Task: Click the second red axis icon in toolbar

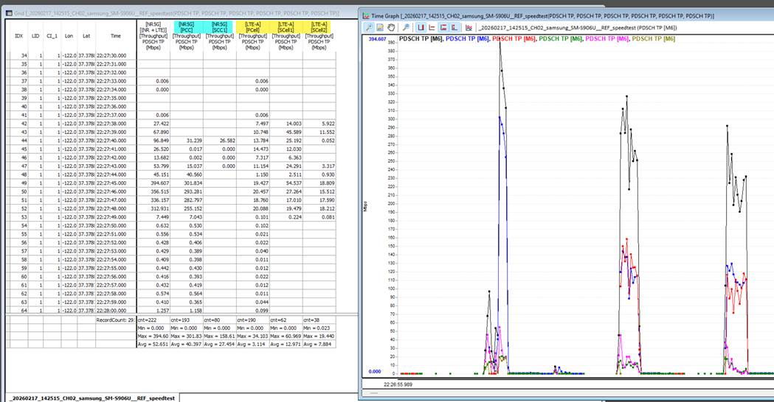Action: pos(432,27)
